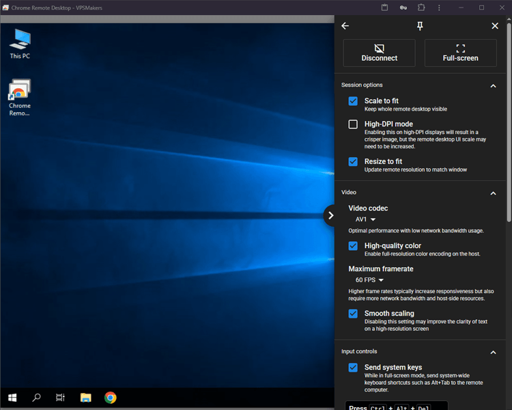Toggle Smooth scaling checkbox
Viewport: 512px width, 410px height.
[x=353, y=314]
